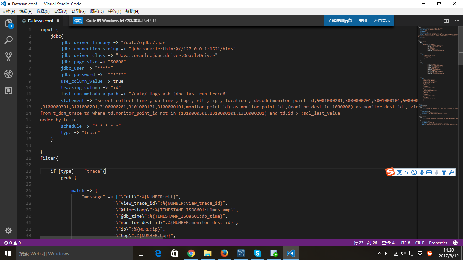Open the Explorer view in activity bar
The width and height of the screenshot is (463, 260).
coord(8,23)
